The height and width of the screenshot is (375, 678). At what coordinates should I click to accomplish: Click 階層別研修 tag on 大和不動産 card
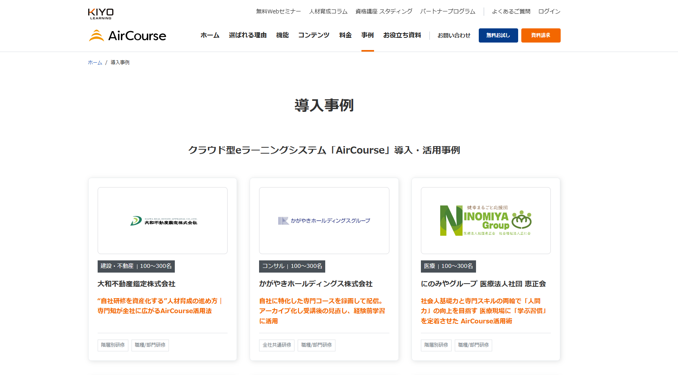click(x=113, y=345)
